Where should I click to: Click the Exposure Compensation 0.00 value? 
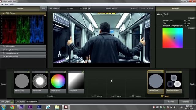point(187,26)
